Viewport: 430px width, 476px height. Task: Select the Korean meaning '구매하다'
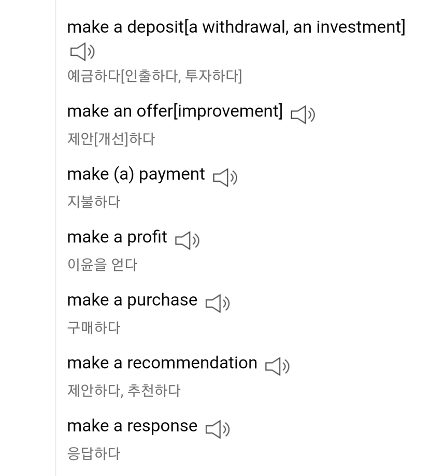tap(93, 327)
